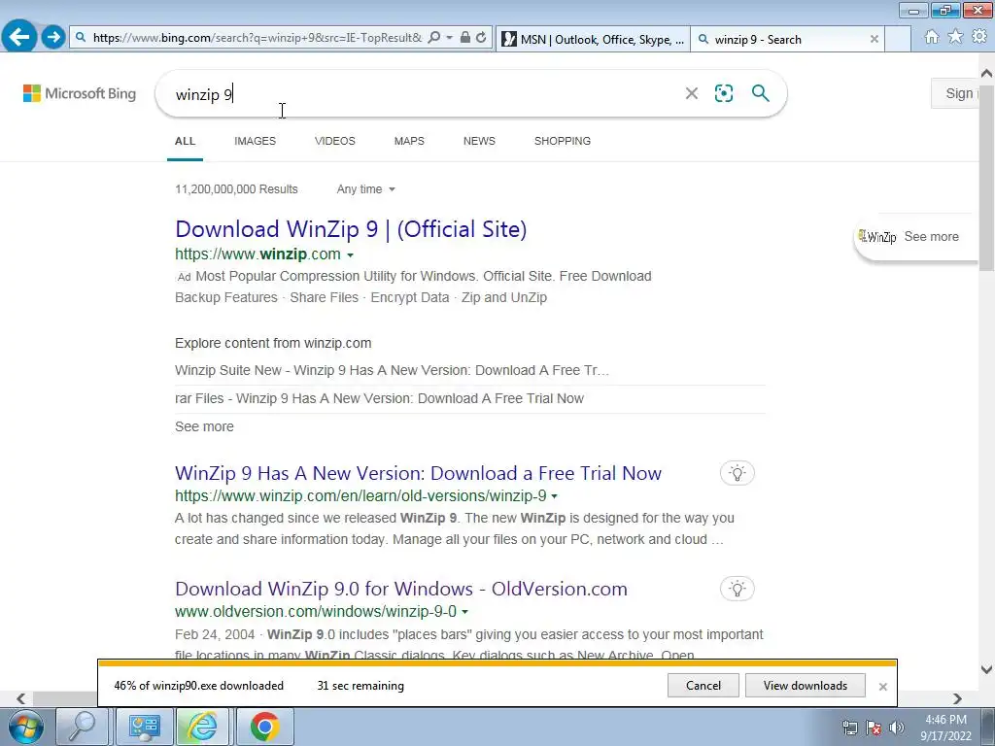Submit search with the magnifier icon
This screenshot has width=995, height=746.
click(760, 93)
